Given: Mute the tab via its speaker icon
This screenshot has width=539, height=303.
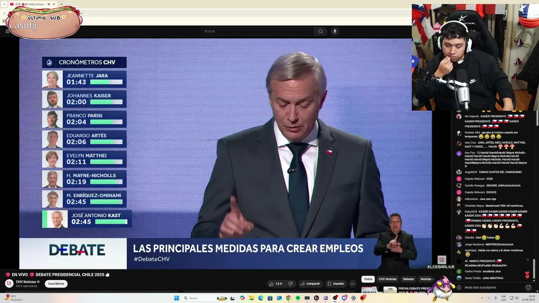Looking at the screenshot, I should [x=49, y=4].
